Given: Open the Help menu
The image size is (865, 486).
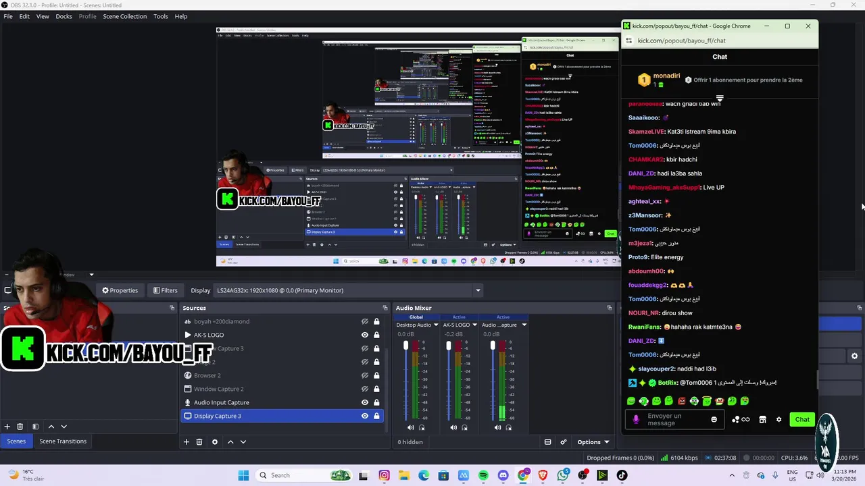Looking at the screenshot, I should pos(181,16).
